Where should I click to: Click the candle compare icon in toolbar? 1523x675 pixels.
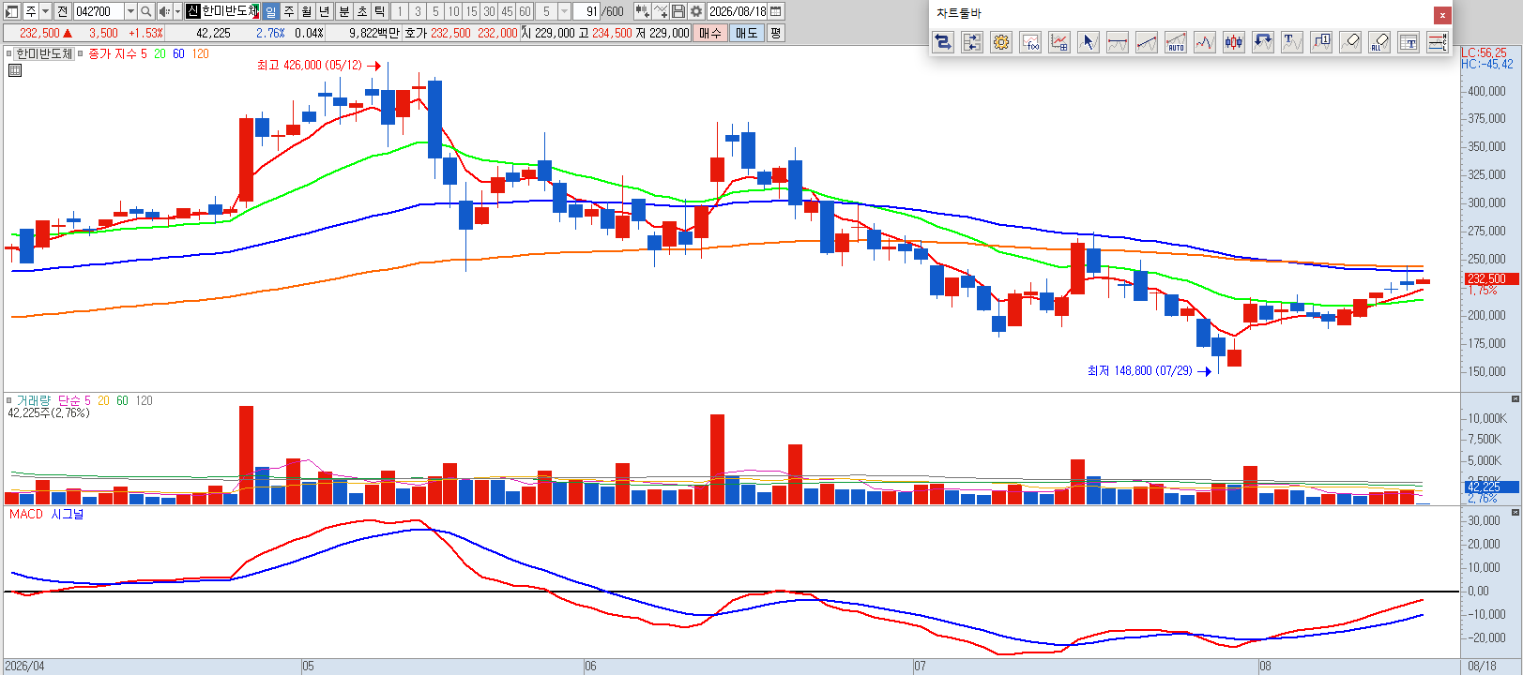(643, 11)
